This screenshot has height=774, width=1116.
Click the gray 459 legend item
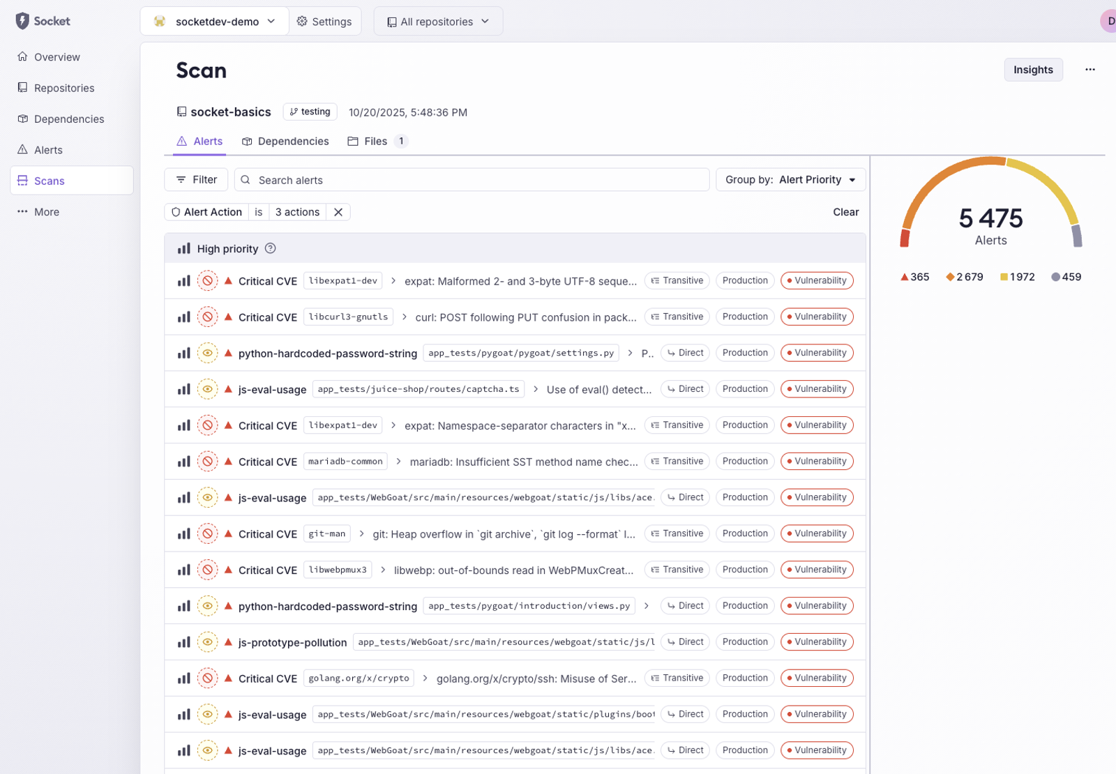click(x=1066, y=277)
